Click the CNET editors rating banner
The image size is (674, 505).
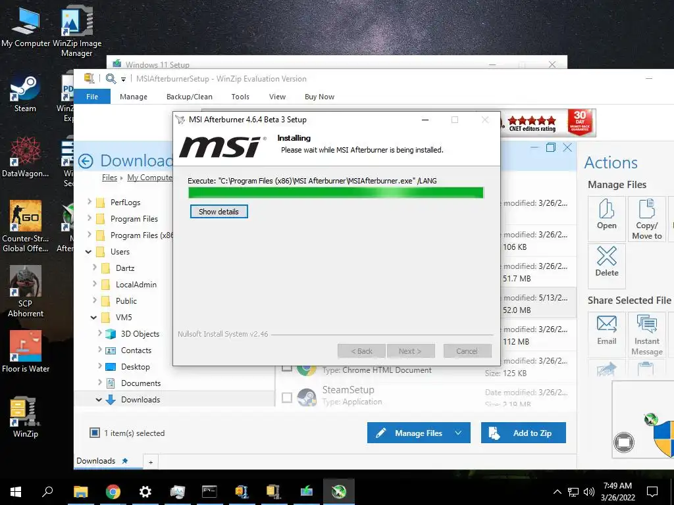(549, 123)
